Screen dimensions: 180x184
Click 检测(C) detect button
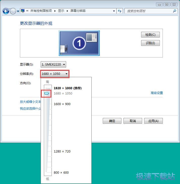click(x=150, y=35)
